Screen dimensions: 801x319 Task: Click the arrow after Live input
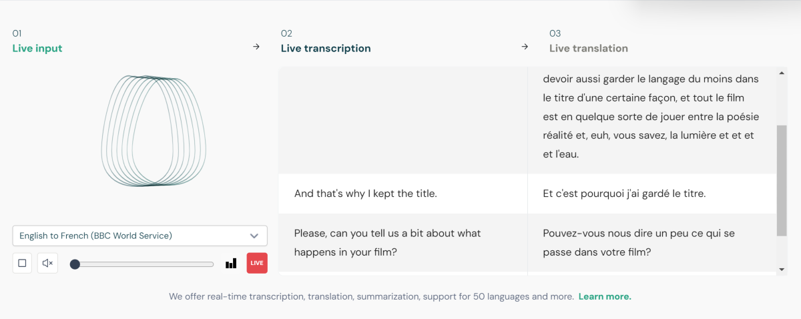point(256,47)
